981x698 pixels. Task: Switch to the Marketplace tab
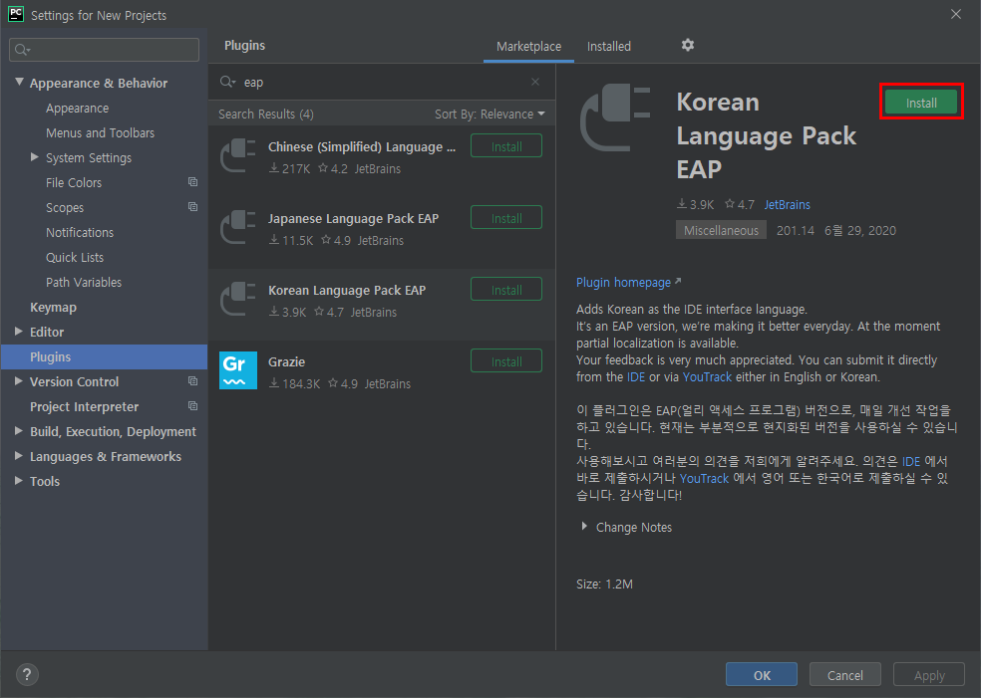(528, 46)
